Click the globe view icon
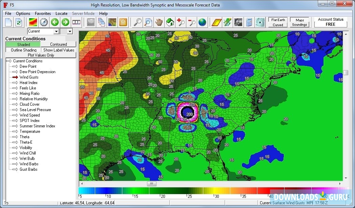This screenshot has height=208, width=355. point(203,22)
